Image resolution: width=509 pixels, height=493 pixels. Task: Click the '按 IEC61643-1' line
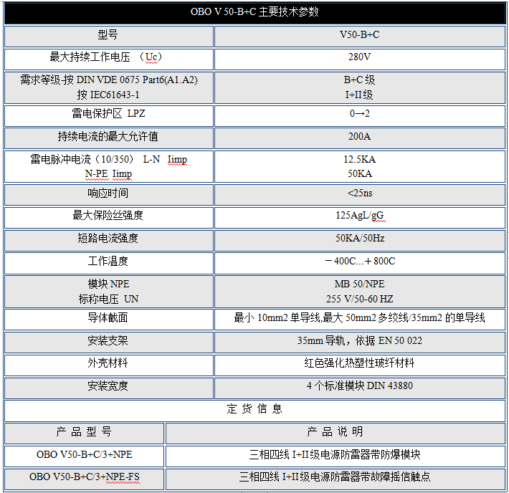(108, 95)
